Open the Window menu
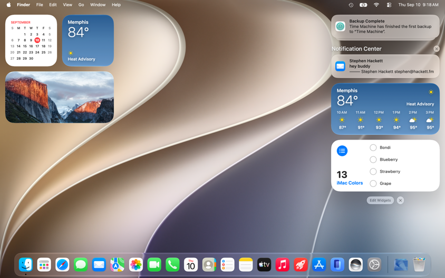445x278 pixels. (98, 5)
